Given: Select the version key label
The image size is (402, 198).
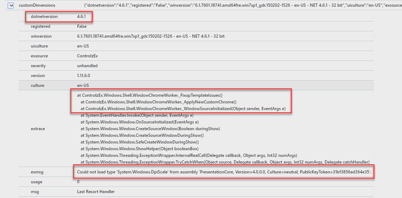Looking at the screenshot, I should tap(38, 76).
